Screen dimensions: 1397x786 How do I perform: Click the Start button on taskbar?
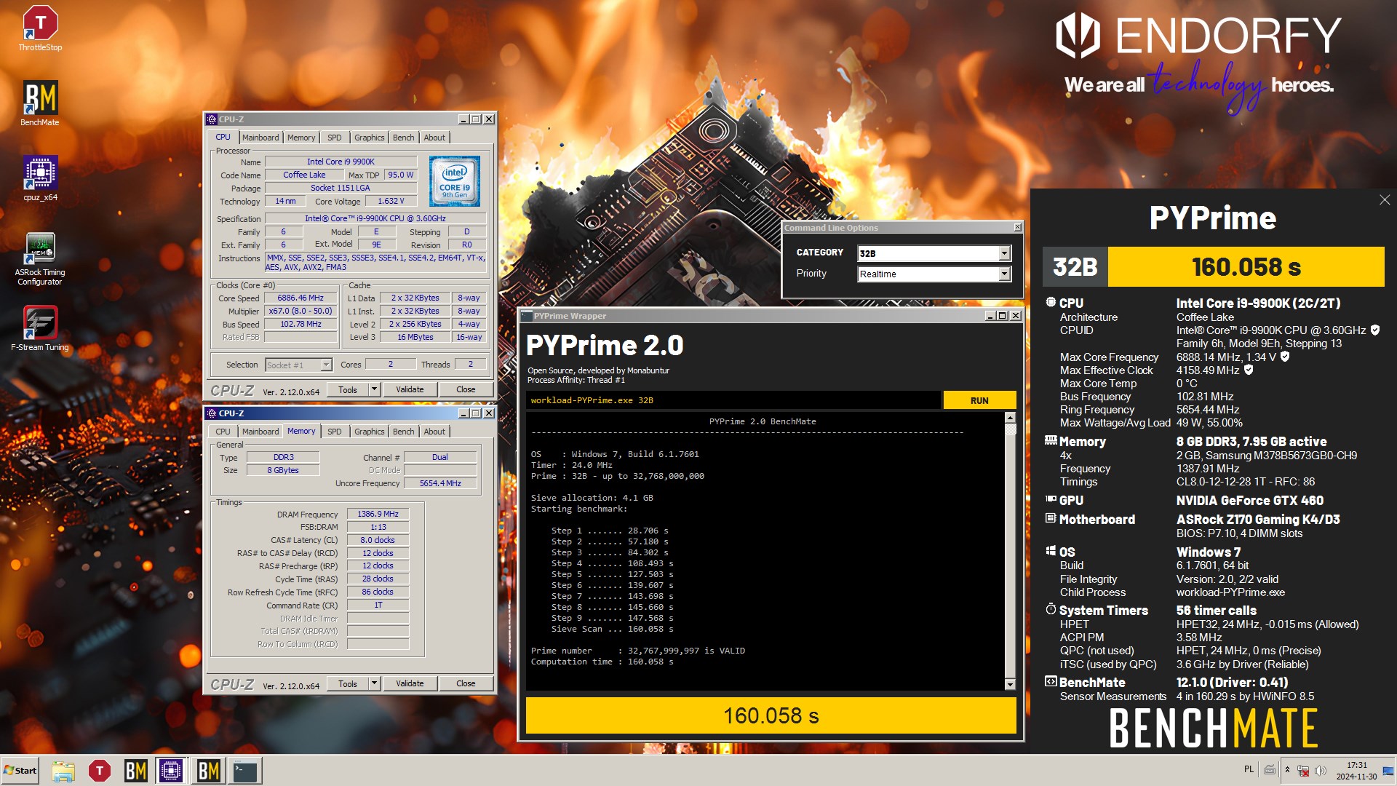(20, 771)
